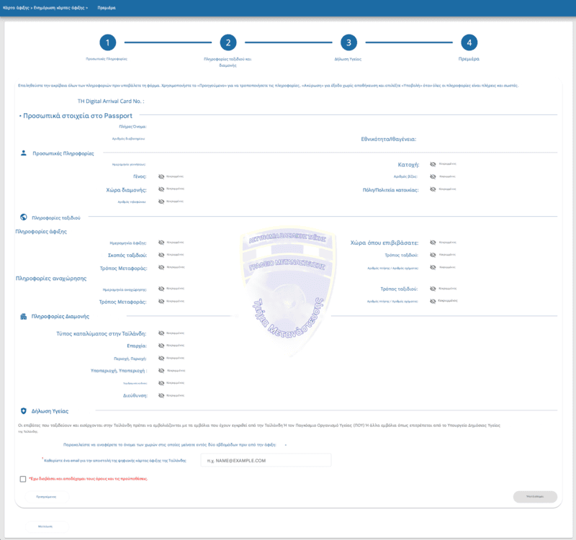Click the 'Πληροφορίες άφιξης' subheading

coord(41,231)
